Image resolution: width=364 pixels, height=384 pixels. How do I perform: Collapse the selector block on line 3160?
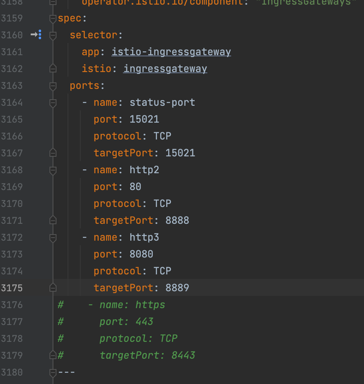pos(53,35)
